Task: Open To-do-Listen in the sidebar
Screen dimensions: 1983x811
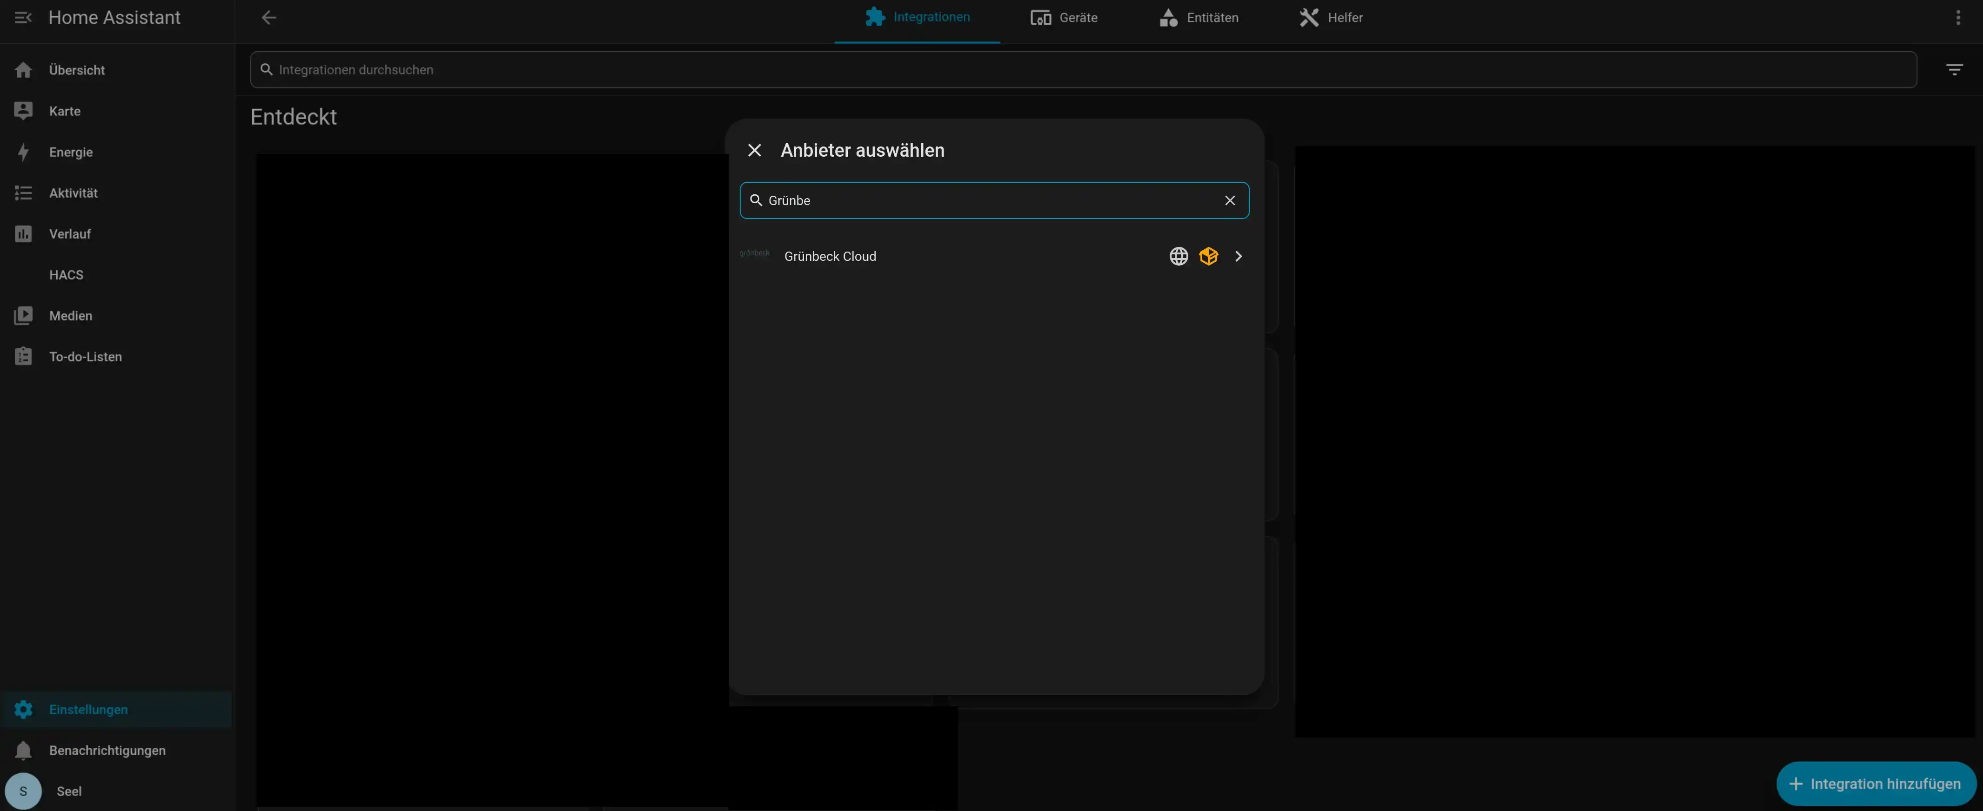Action: pyautogui.click(x=117, y=356)
